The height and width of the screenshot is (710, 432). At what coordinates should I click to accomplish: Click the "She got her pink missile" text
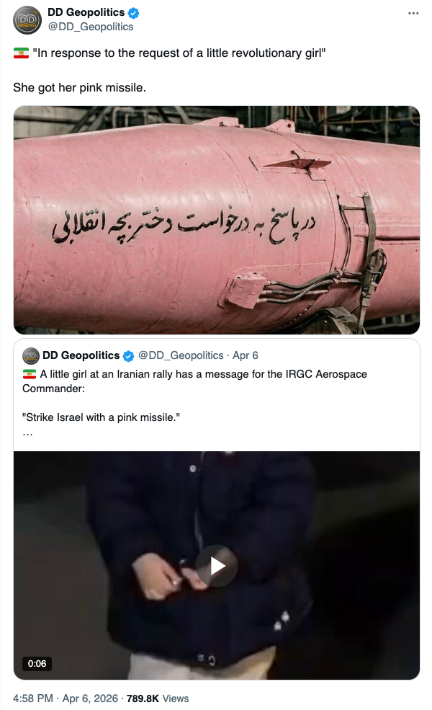pos(80,87)
